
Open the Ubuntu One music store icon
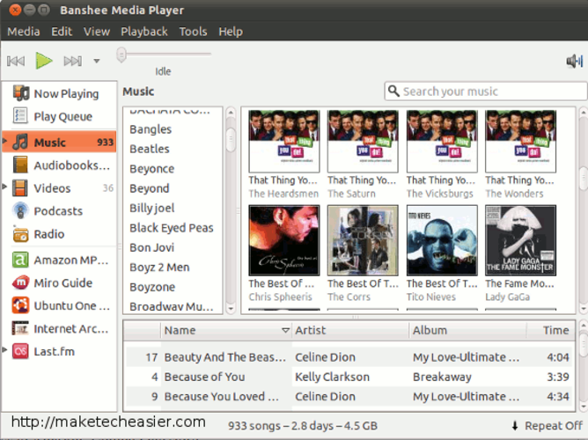20,305
